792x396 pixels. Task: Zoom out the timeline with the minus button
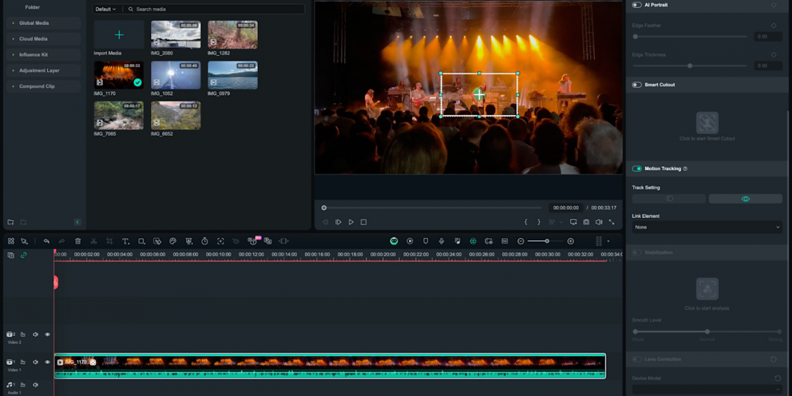tap(521, 242)
